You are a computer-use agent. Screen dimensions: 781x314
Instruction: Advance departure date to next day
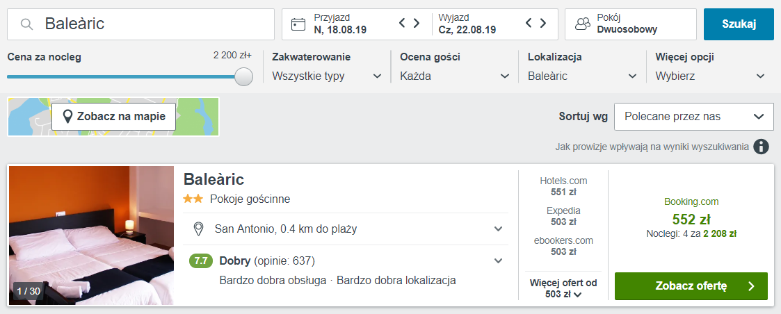click(543, 23)
